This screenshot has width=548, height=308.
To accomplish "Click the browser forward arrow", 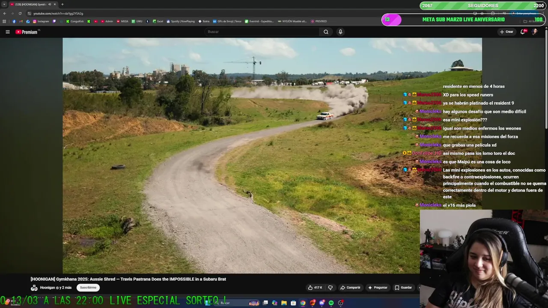I will coord(12,13).
